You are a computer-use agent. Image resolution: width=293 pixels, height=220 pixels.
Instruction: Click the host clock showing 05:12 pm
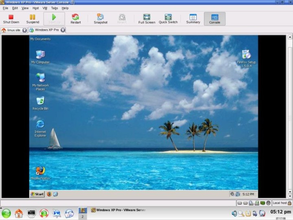[x=280, y=212]
